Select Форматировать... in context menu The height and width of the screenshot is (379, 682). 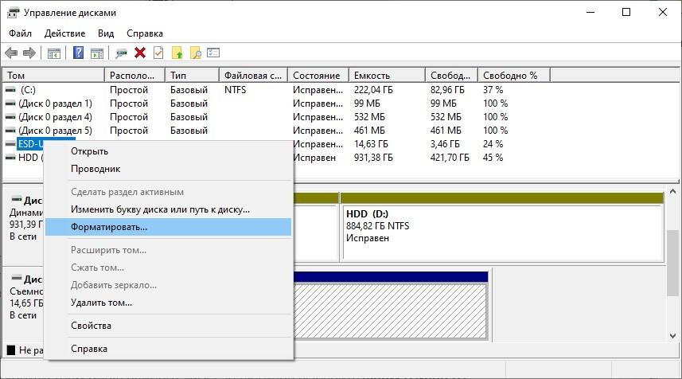click(169, 227)
